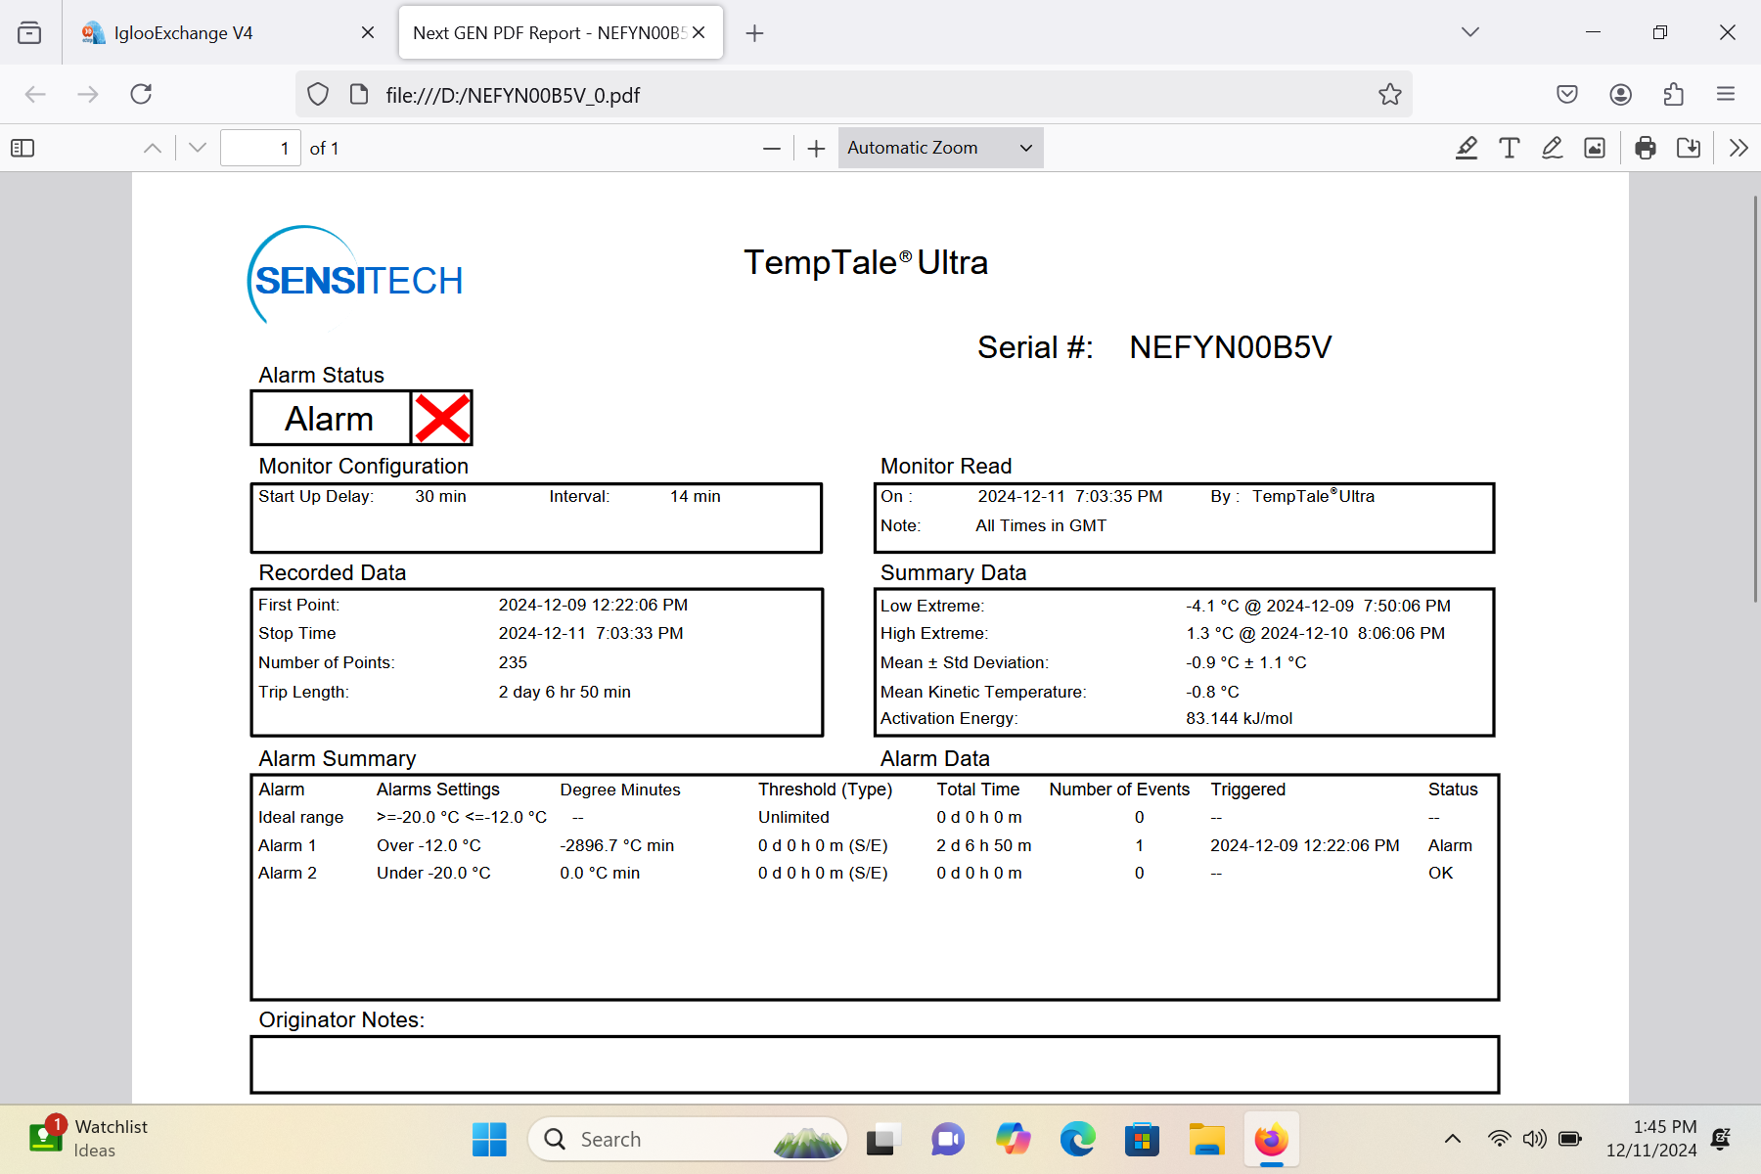
Task: Open Copilot from taskbar
Action: pos(1013,1139)
